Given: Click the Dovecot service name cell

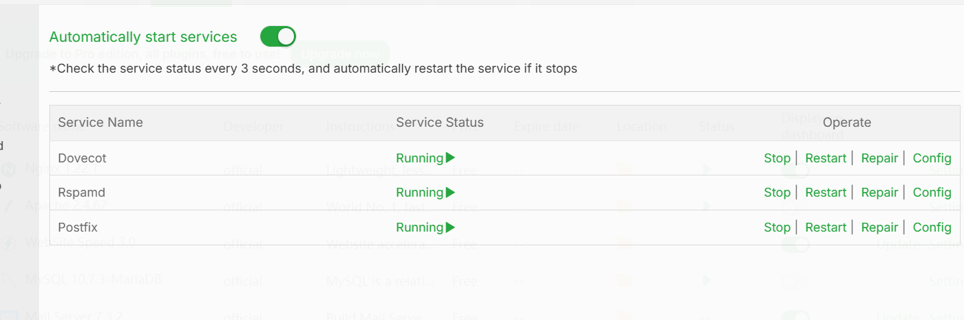Looking at the screenshot, I should point(82,158).
